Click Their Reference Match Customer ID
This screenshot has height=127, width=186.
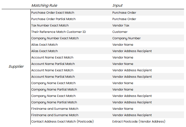[x=59, y=32]
